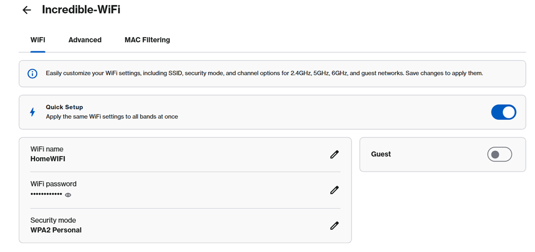This screenshot has width=535, height=252.
Task: Click the lightning bolt Quick Setup icon
Action: tap(33, 112)
